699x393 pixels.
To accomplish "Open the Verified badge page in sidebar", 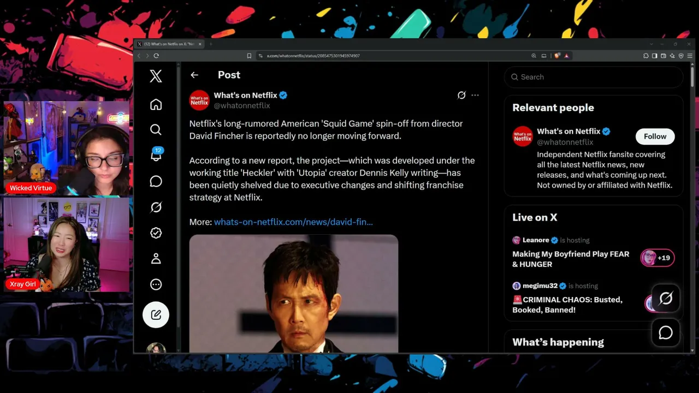I will [x=156, y=233].
